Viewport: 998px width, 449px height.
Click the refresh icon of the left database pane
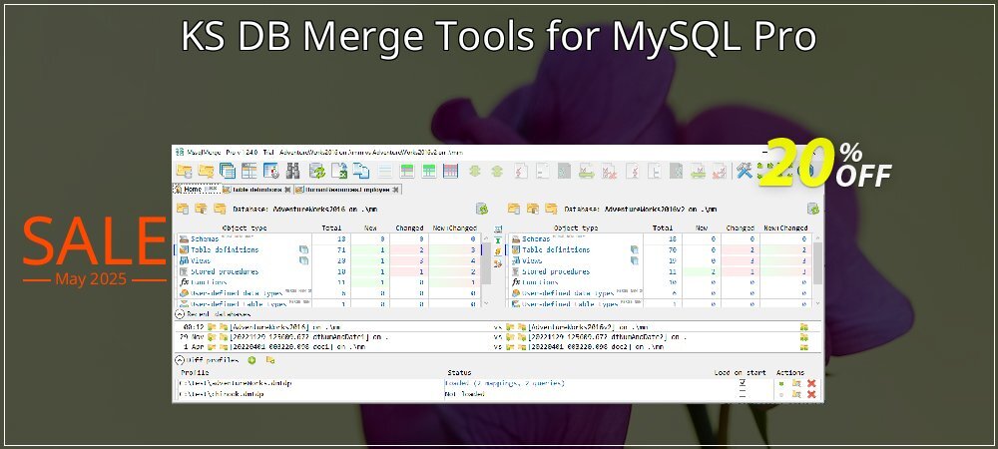tap(482, 209)
